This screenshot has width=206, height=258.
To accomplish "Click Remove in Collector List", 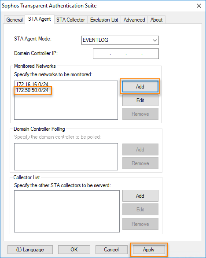I will (140, 224).
